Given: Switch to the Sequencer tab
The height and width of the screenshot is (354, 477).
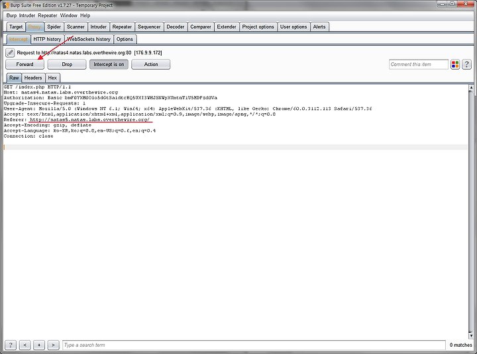Looking at the screenshot, I should click(149, 26).
